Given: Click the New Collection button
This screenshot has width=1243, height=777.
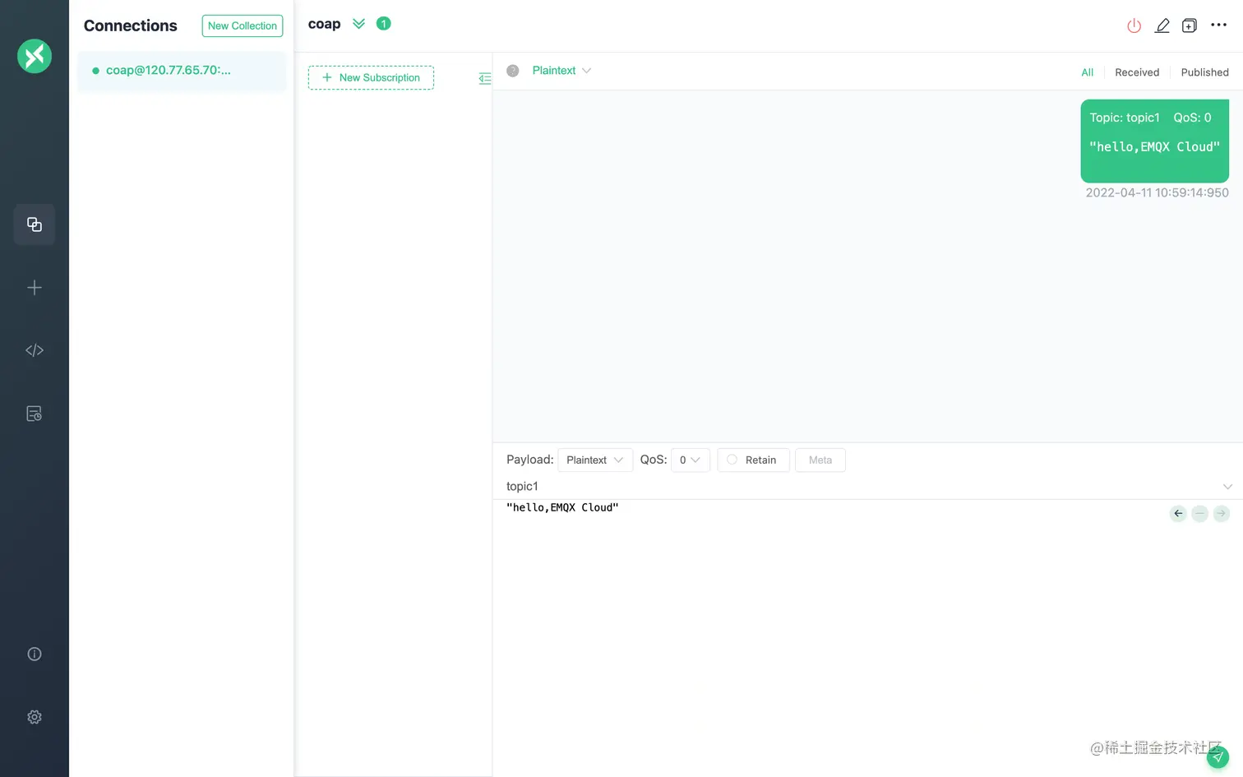Looking at the screenshot, I should pyautogui.click(x=242, y=25).
